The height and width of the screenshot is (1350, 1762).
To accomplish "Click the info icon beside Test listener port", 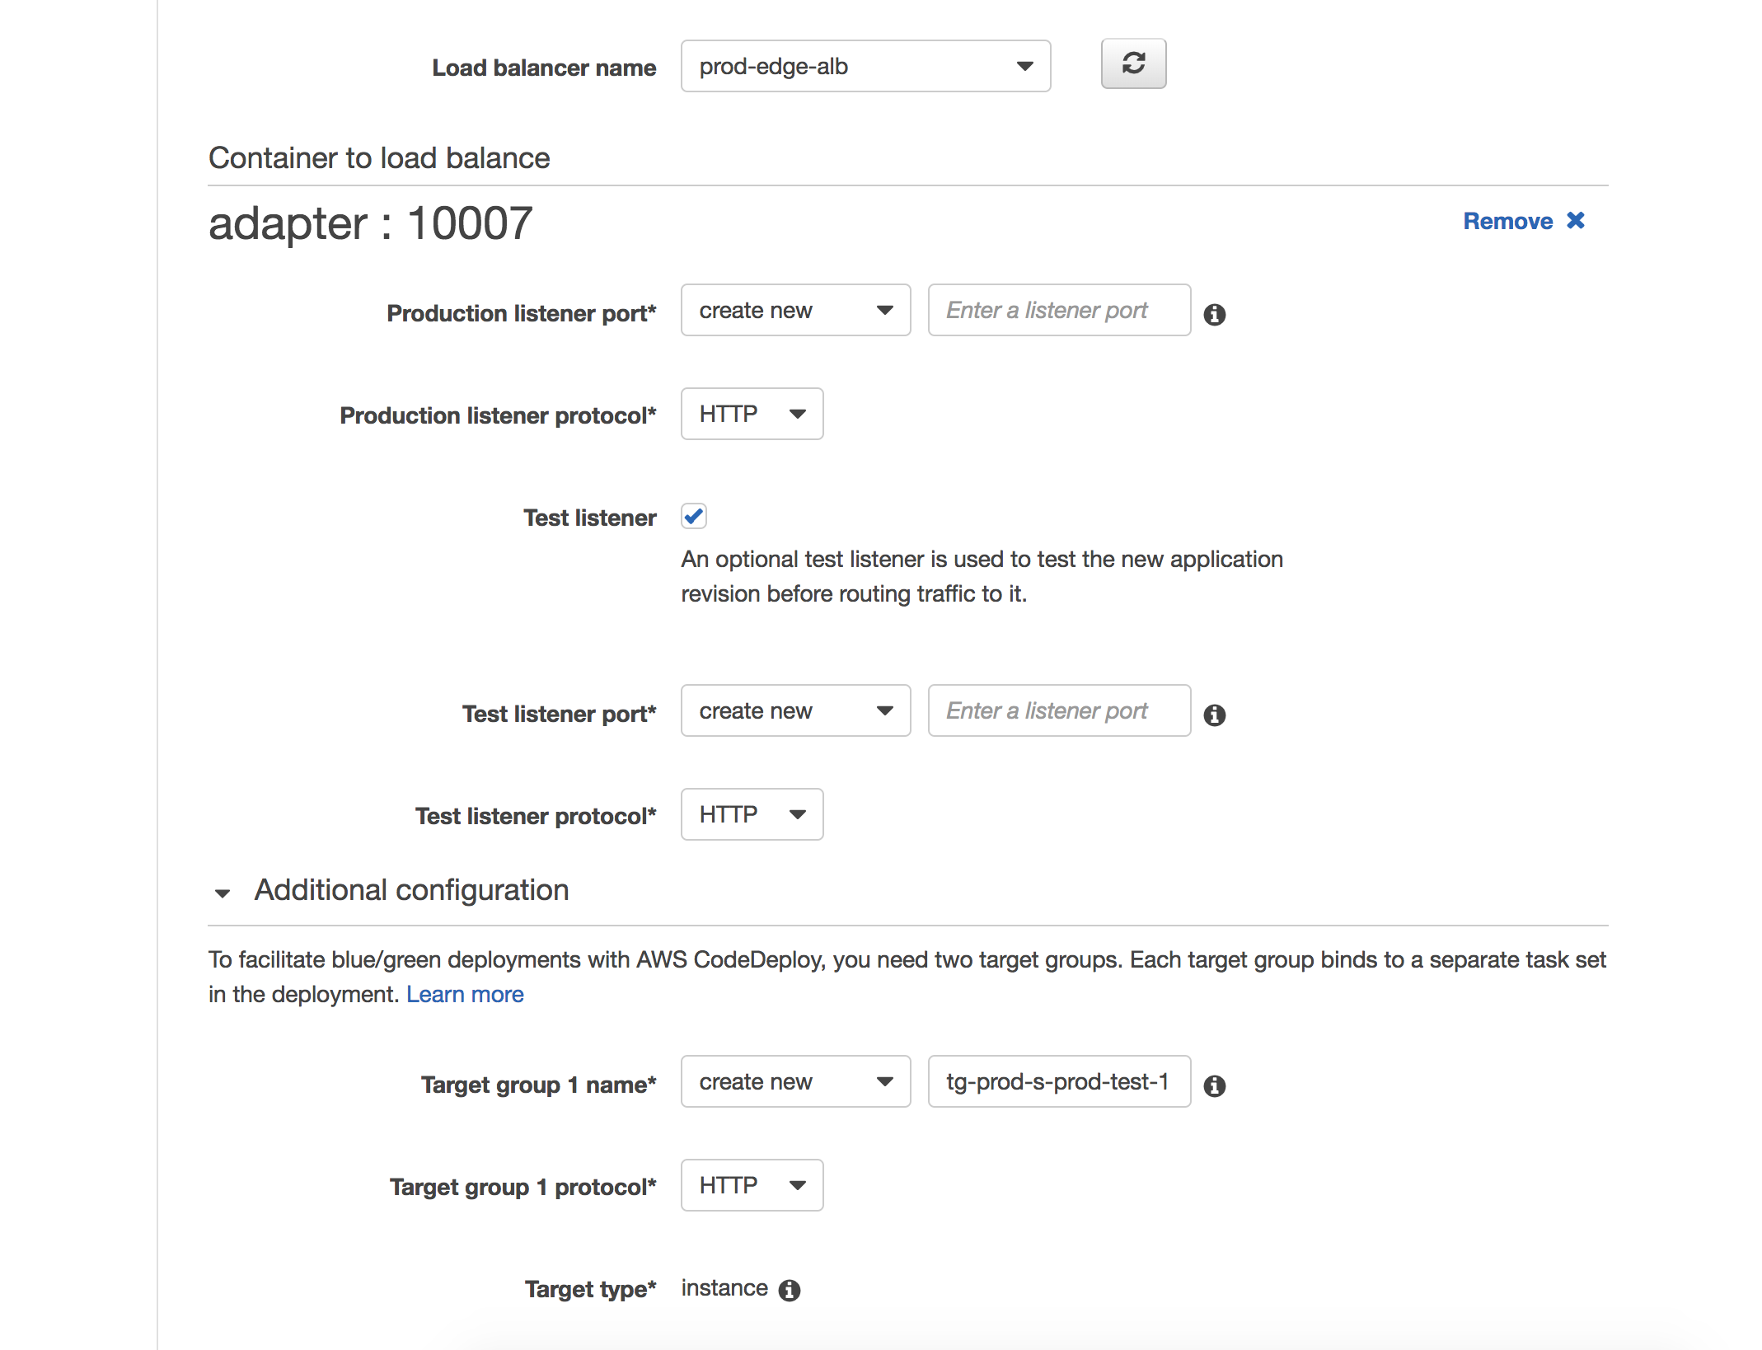I will 1214,715.
